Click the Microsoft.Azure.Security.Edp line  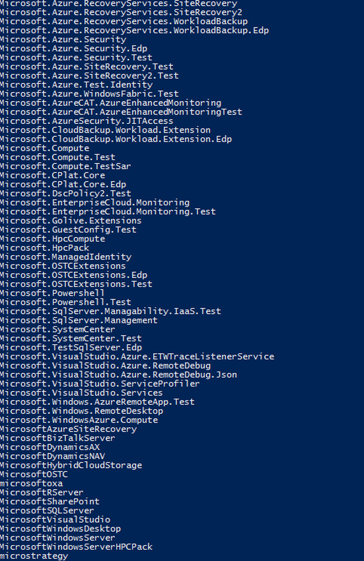(74, 48)
